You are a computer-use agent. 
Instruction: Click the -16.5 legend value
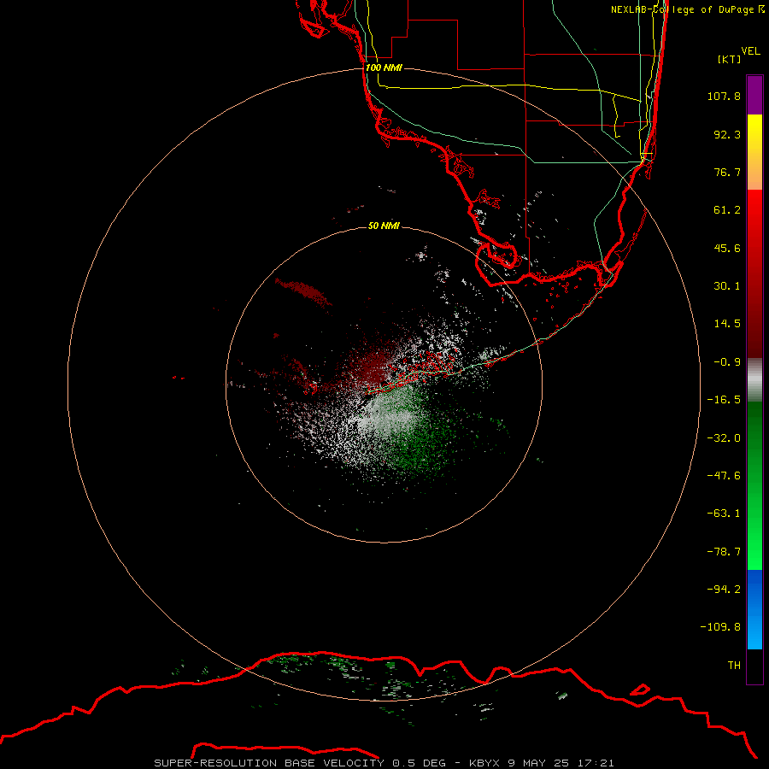(724, 400)
